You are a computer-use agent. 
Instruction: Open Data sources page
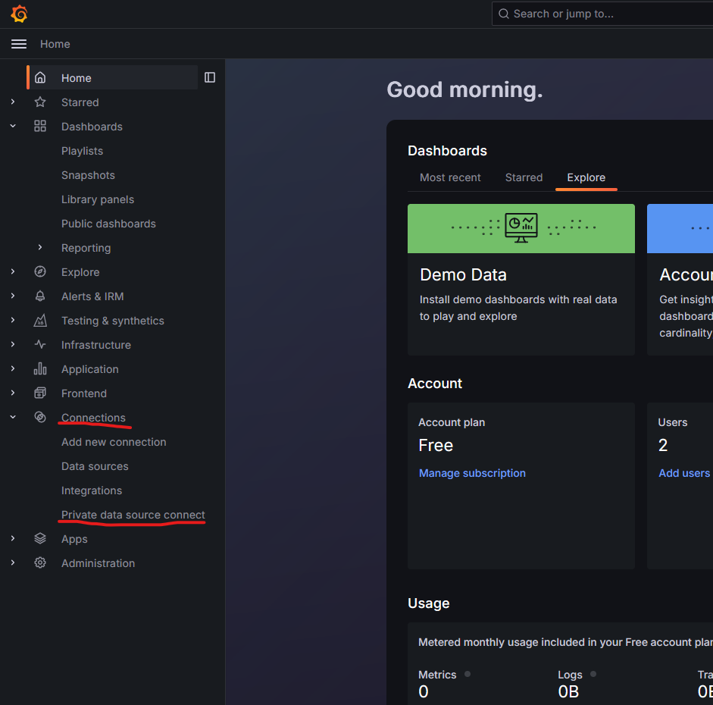coord(95,466)
